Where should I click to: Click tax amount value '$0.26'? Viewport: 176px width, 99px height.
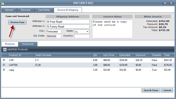tap(163, 27)
